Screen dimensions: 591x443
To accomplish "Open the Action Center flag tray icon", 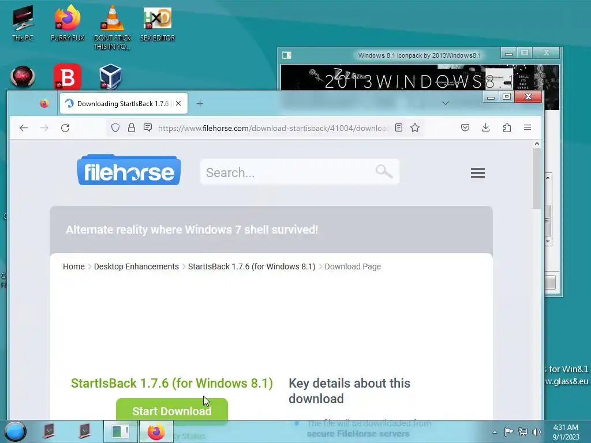I will coord(508,431).
